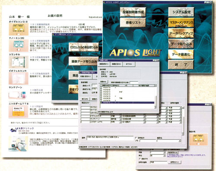The height and width of the screenshot is (171, 216).
Task: Click the オイグルコン pill image on sheet
Action: click(19, 29)
